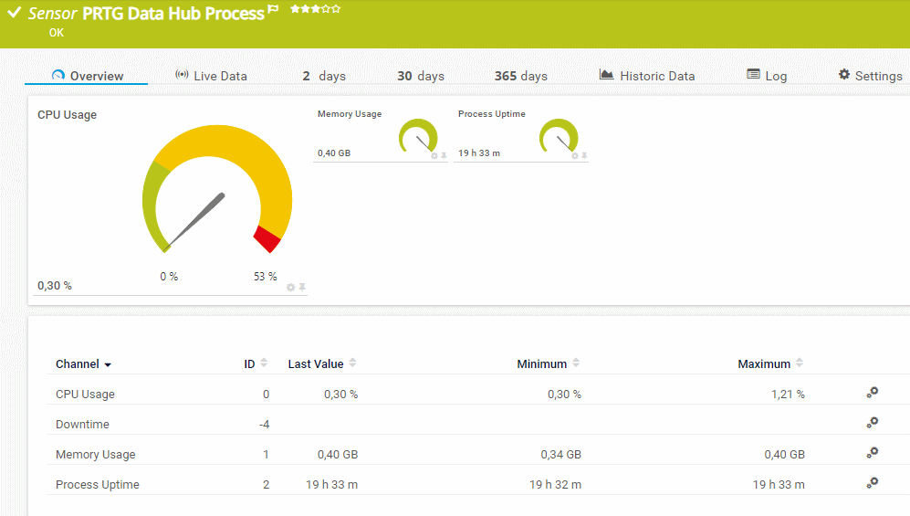This screenshot has width=910, height=516.
Task: Sort table by Maximum column
Action: click(769, 363)
